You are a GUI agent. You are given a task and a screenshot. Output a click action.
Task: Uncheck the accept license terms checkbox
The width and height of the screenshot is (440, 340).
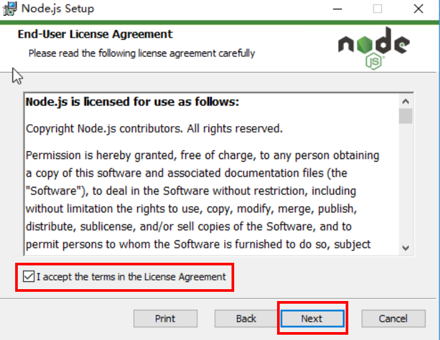[28, 277]
